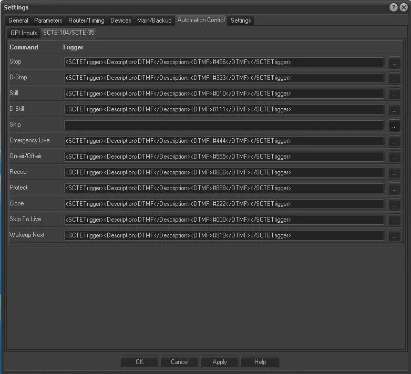The image size is (411, 374).
Task: Click the ellipsis button for Emergency Live
Action: (394, 141)
